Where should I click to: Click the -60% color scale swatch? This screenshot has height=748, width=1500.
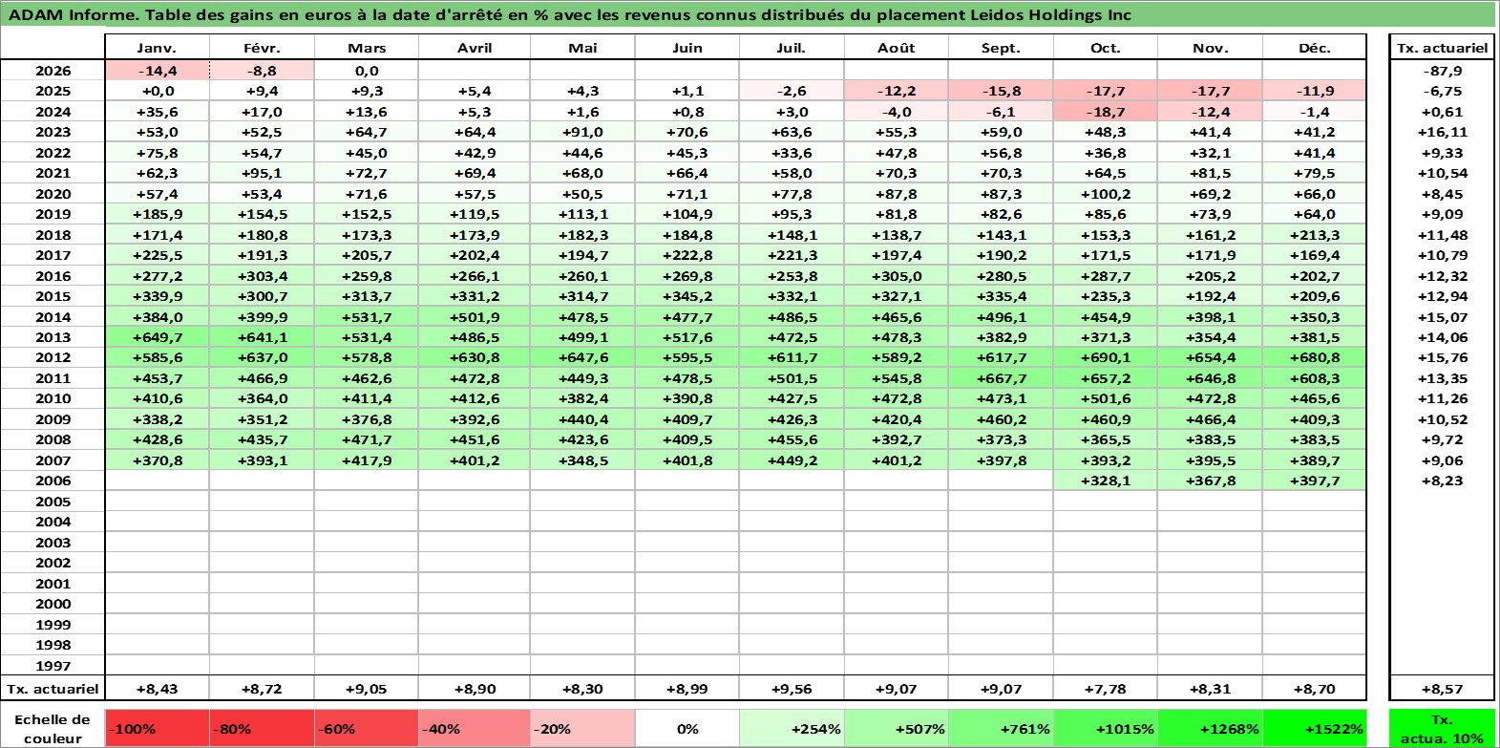coord(366,728)
